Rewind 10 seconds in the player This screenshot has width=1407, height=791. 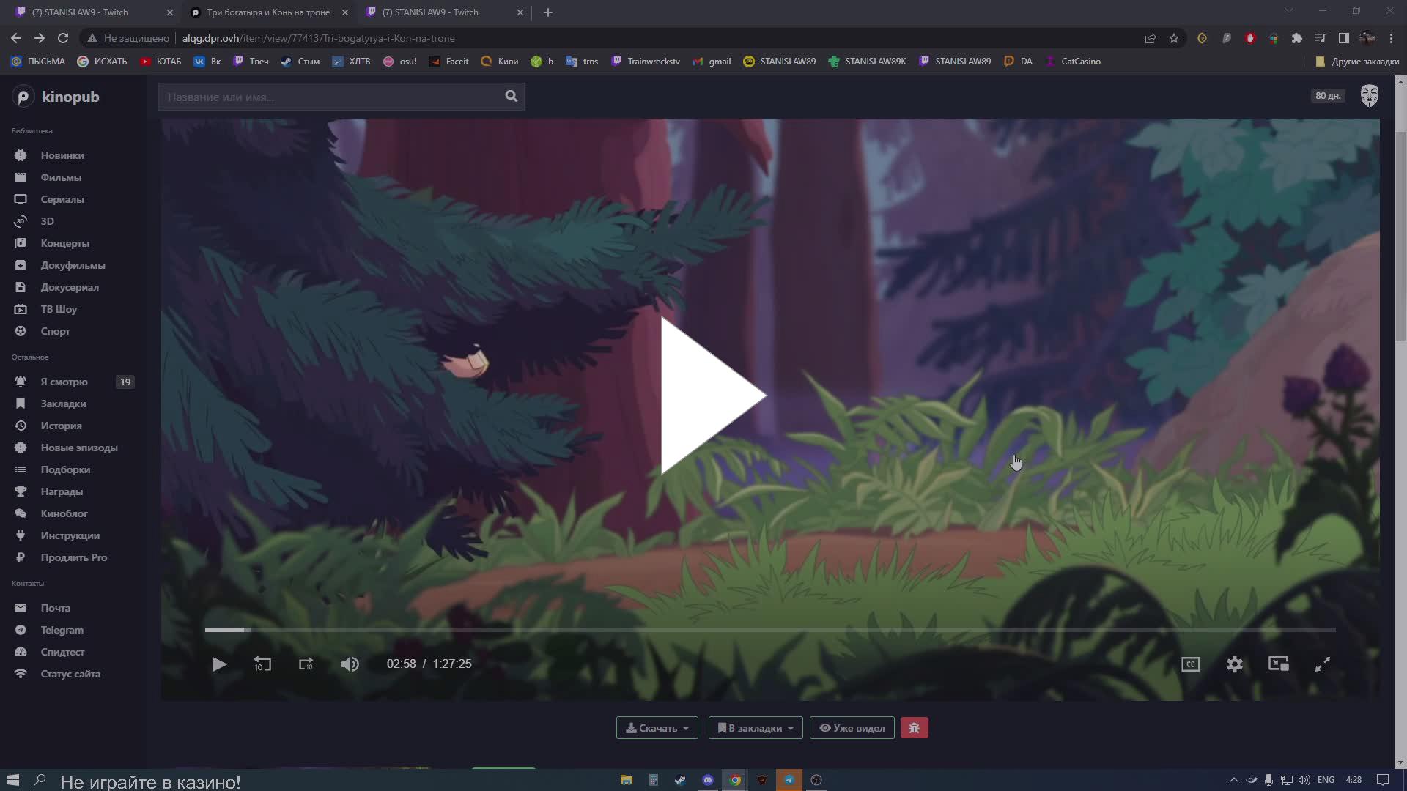pos(262,664)
